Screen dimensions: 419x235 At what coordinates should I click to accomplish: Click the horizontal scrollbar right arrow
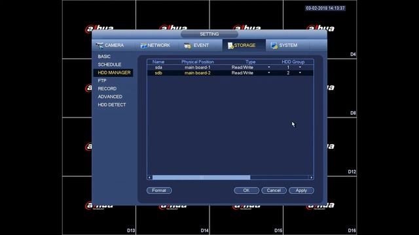[312, 178]
